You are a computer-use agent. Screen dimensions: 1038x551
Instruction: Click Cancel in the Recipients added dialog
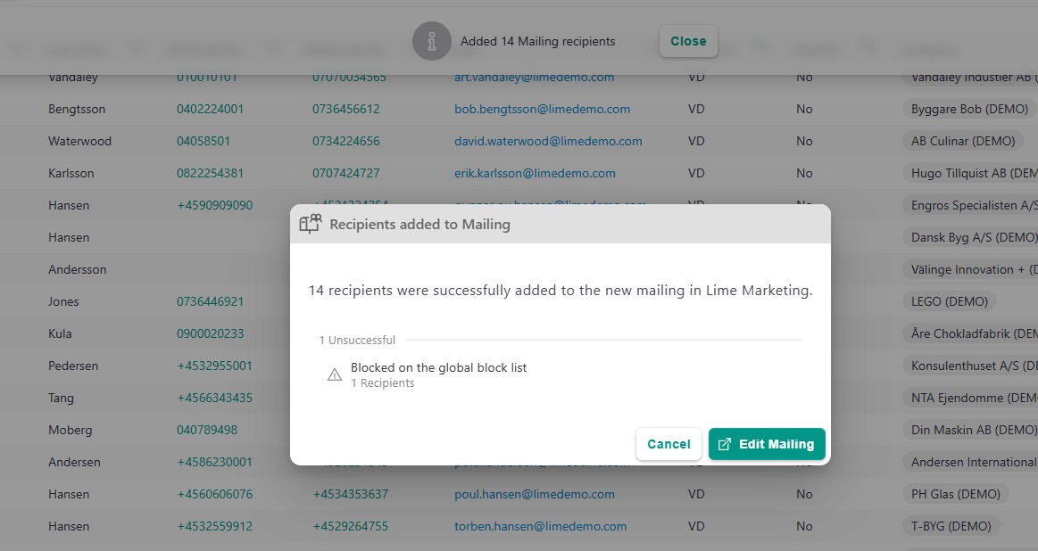coord(668,443)
